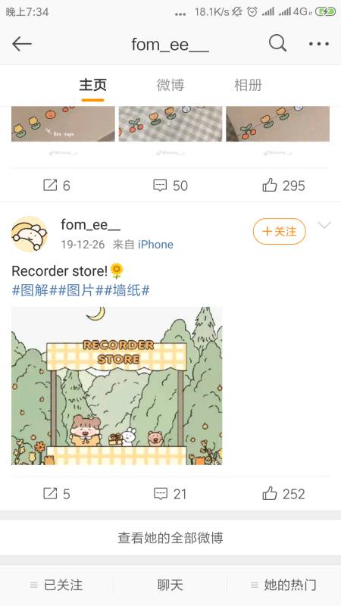Go back using the left arrow
The height and width of the screenshot is (606, 341).
(22, 44)
